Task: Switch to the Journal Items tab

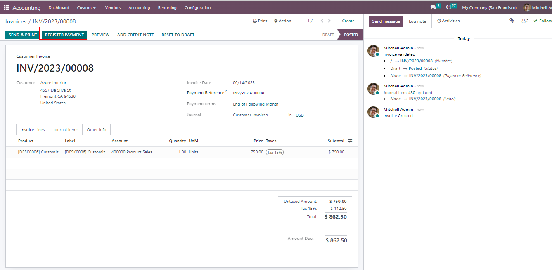Action: tap(66, 130)
